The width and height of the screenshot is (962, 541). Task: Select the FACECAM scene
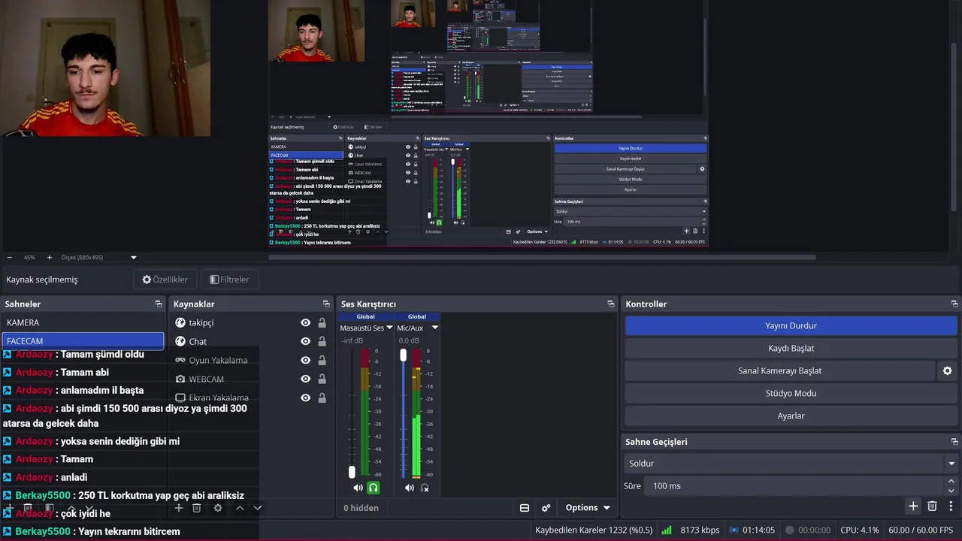(x=83, y=341)
